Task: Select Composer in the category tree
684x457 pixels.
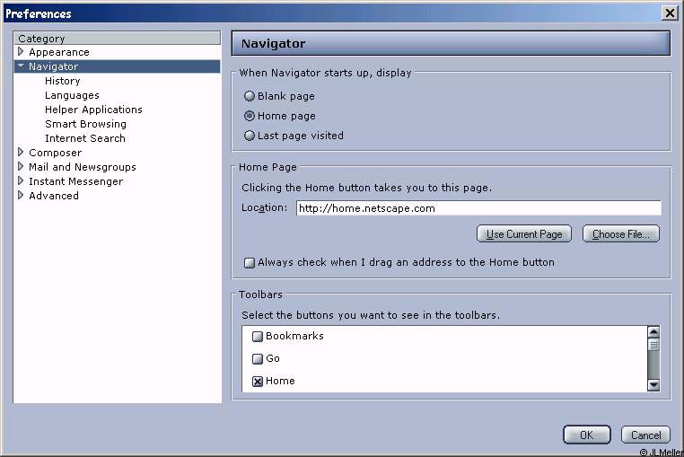Action: click(55, 153)
